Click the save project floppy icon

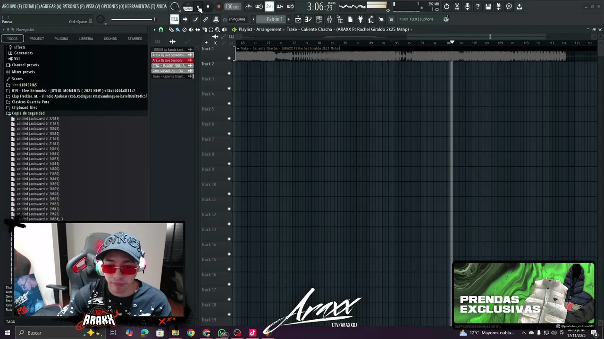pyautogui.click(x=488, y=7)
